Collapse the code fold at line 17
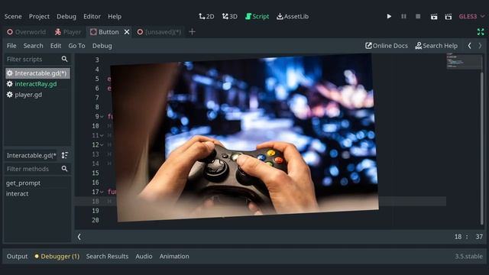489x275 pixels. tap(102, 192)
